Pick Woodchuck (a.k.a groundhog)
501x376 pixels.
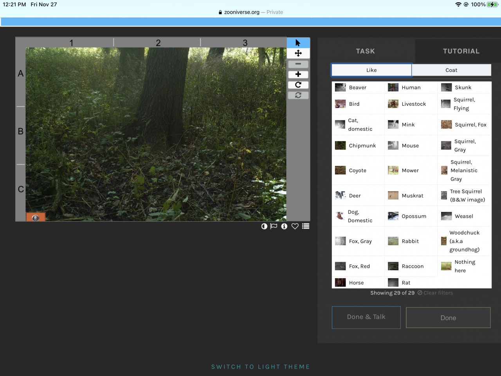pyautogui.click(x=464, y=241)
